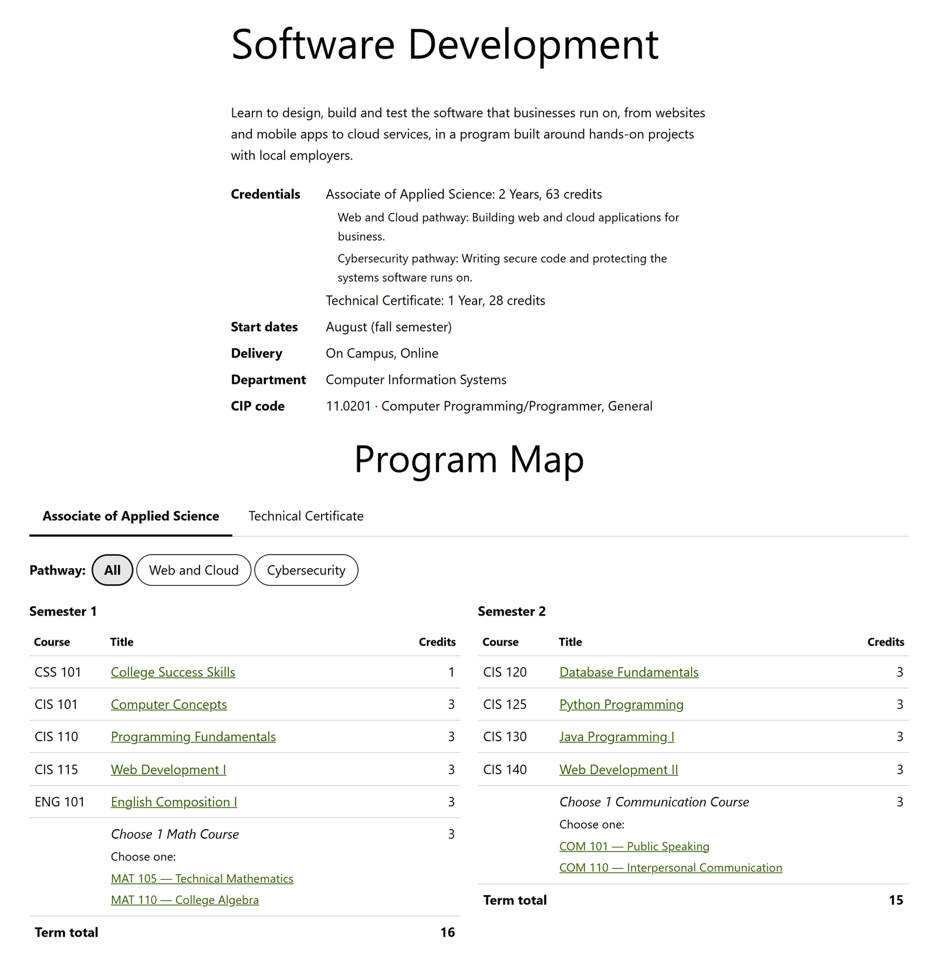Switch to the Technical Certificate tab
This screenshot has width=939, height=956.
point(306,516)
